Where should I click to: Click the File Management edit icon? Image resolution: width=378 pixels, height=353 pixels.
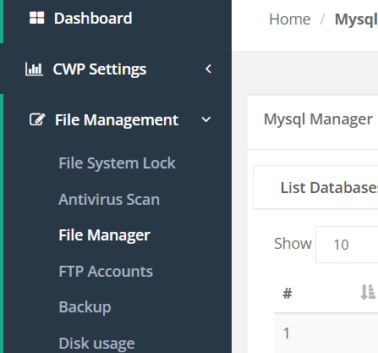click(x=37, y=119)
